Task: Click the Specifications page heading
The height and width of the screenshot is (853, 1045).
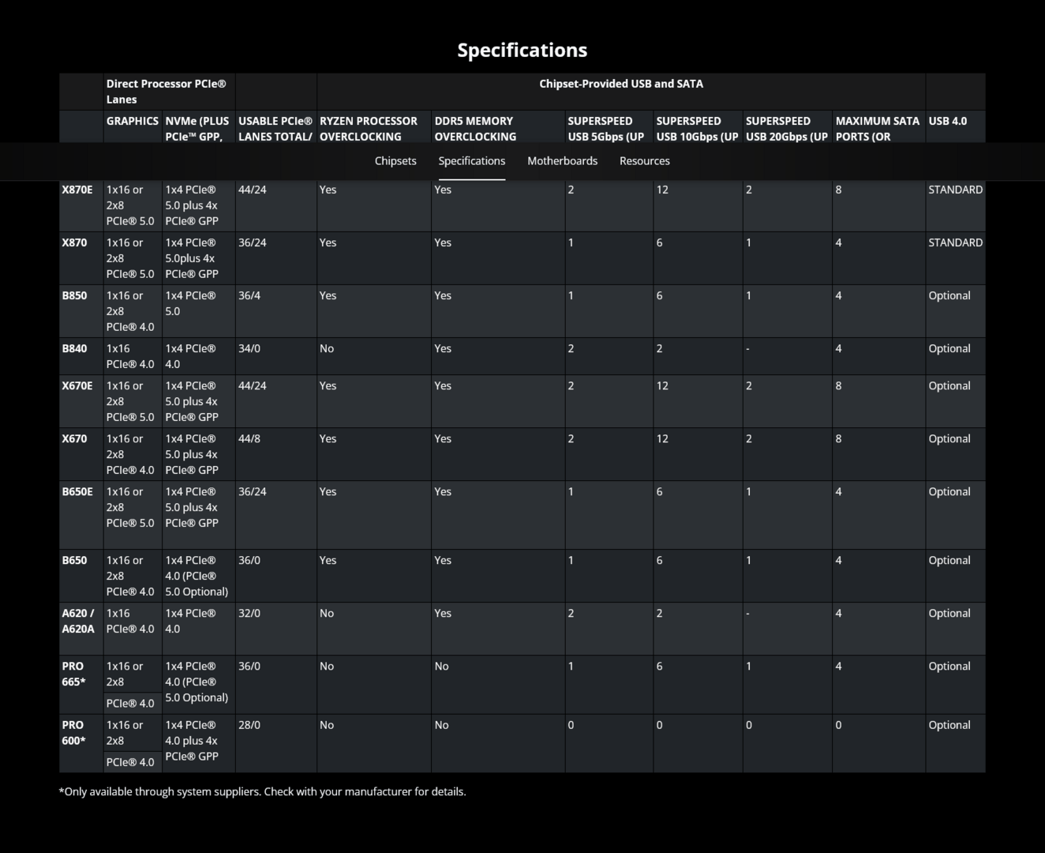Action: point(522,50)
